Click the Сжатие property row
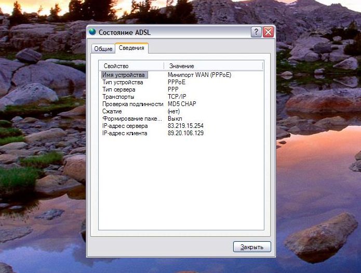Image resolution: width=361 pixels, height=273 pixels. [x=112, y=111]
